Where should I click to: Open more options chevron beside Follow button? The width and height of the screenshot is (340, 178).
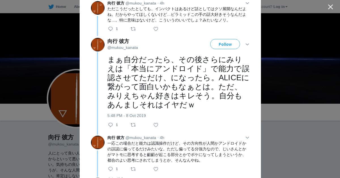tap(247, 44)
